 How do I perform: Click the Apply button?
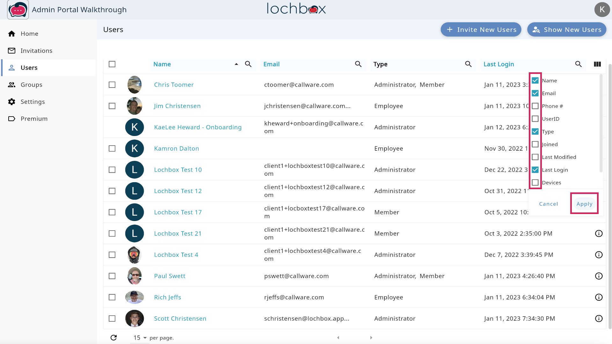[584, 204]
